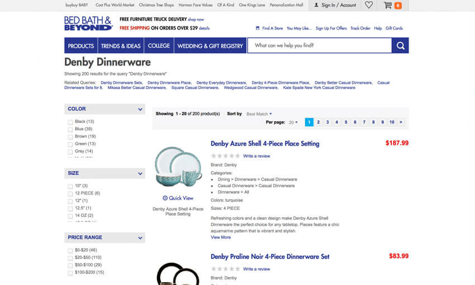This screenshot has height=285, width=475.
Task: Open the Sort by Best Match dropdown
Action: pyautogui.click(x=259, y=114)
